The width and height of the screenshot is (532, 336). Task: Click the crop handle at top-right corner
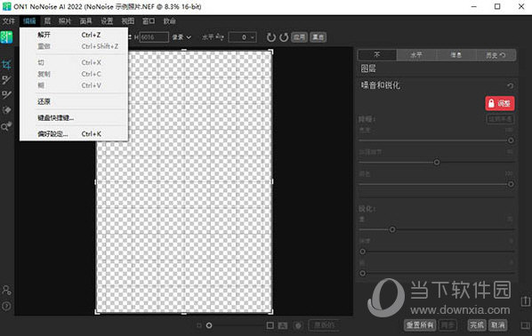271,52
